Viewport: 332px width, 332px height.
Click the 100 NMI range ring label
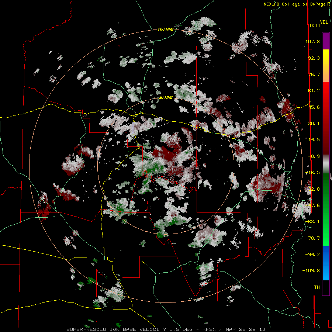[x=166, y=29]
